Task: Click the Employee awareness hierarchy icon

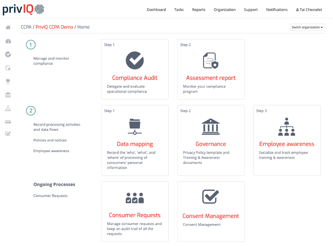Action: click(287, 127)
